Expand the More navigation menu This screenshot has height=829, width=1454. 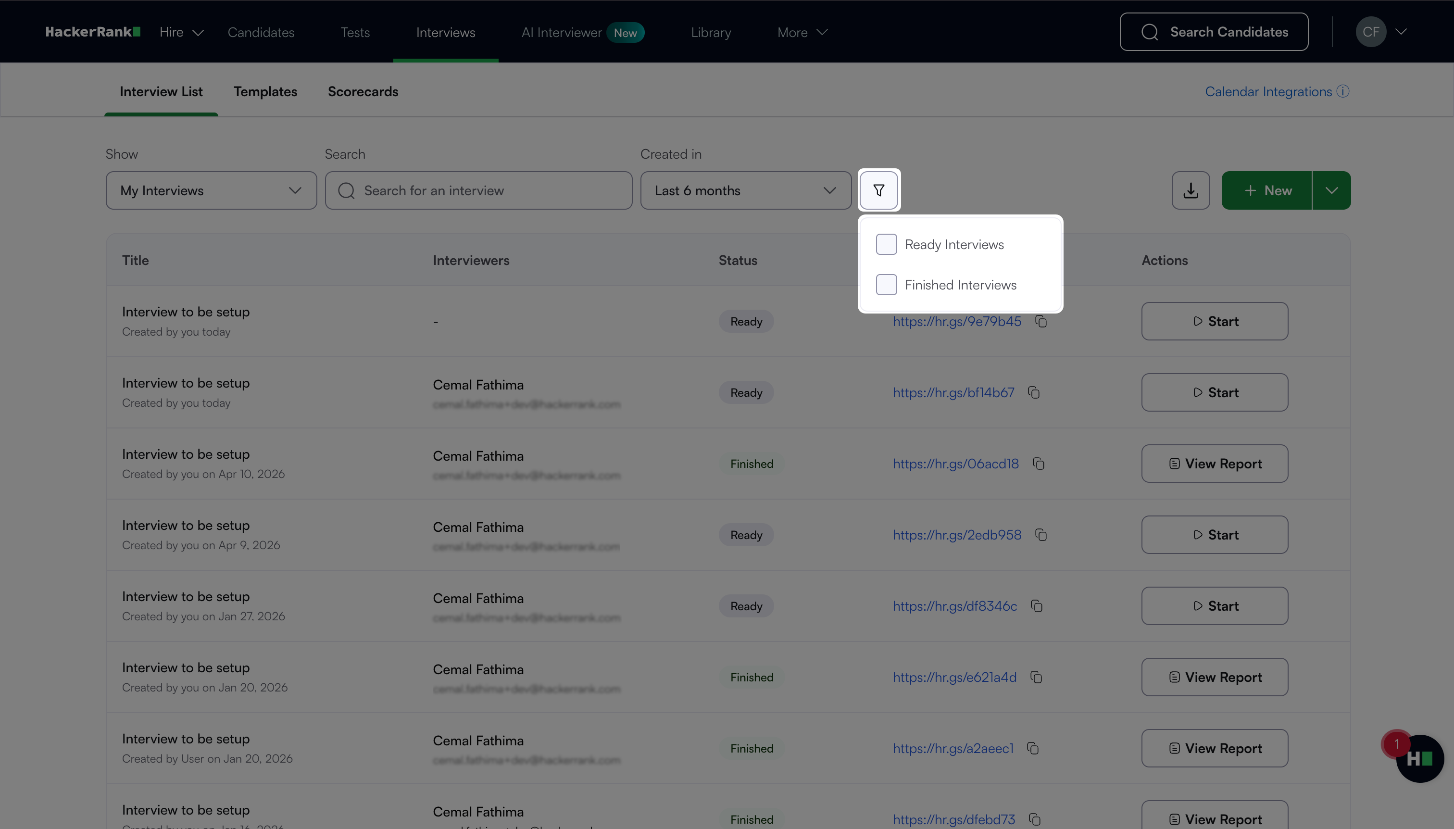(x=802, y=32)
